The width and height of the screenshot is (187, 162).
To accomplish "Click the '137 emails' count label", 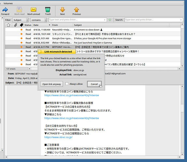I will pos(11,69).
